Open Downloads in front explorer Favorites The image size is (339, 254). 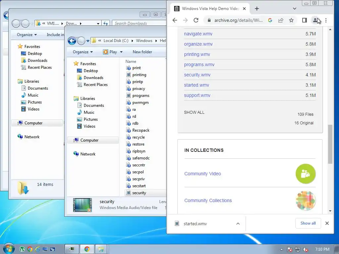[93, 77]
